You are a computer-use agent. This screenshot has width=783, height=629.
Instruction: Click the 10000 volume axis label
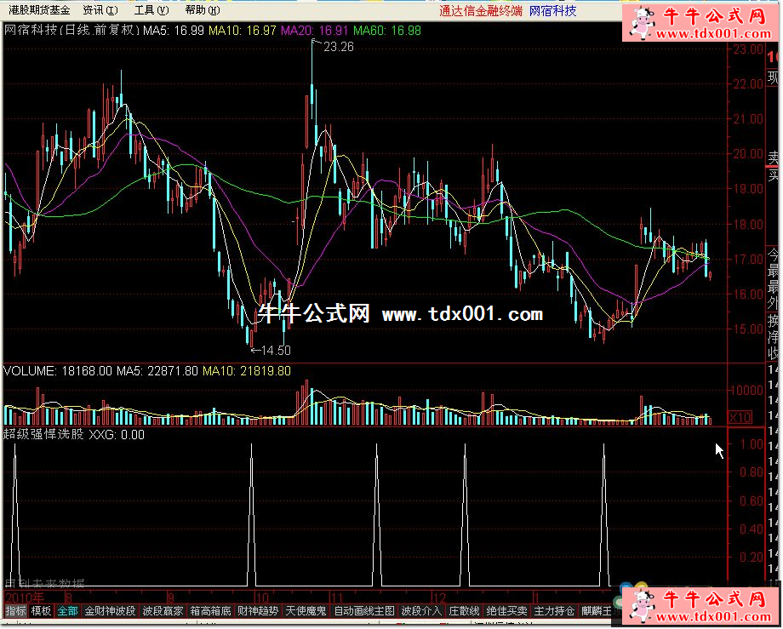746,391
